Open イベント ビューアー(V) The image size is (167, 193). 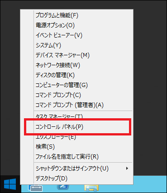(x=77, y=35)
